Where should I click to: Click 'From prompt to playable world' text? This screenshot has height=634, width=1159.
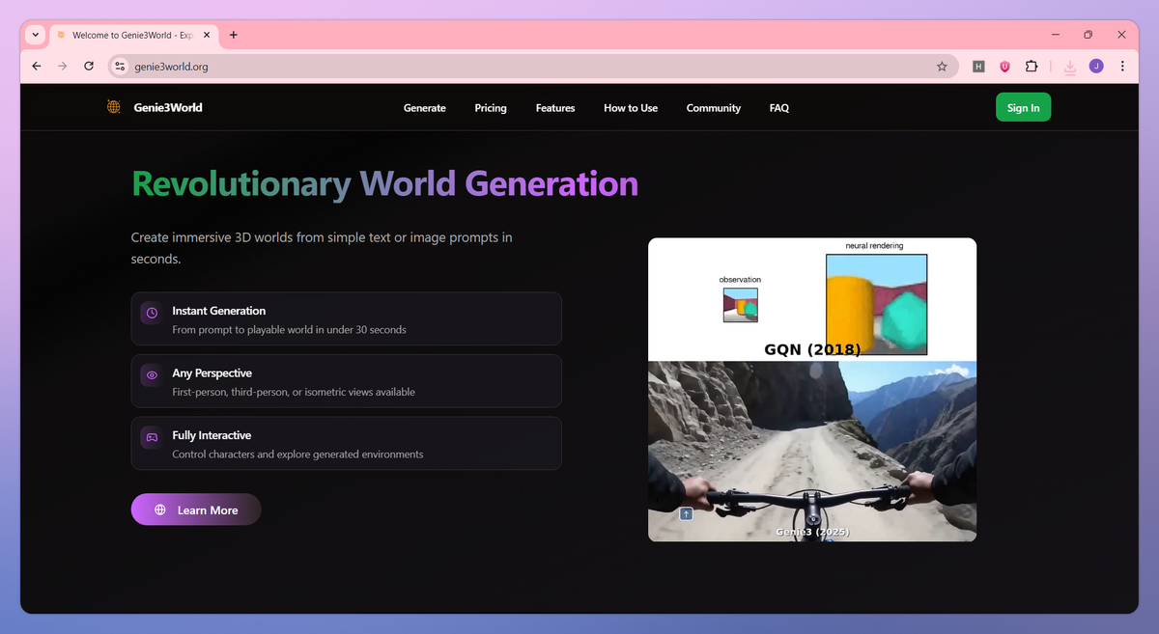click(289, 330)
